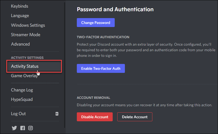View the Change Log
The width and height of the screenshot is (218, 134).
tap(22, 90)
